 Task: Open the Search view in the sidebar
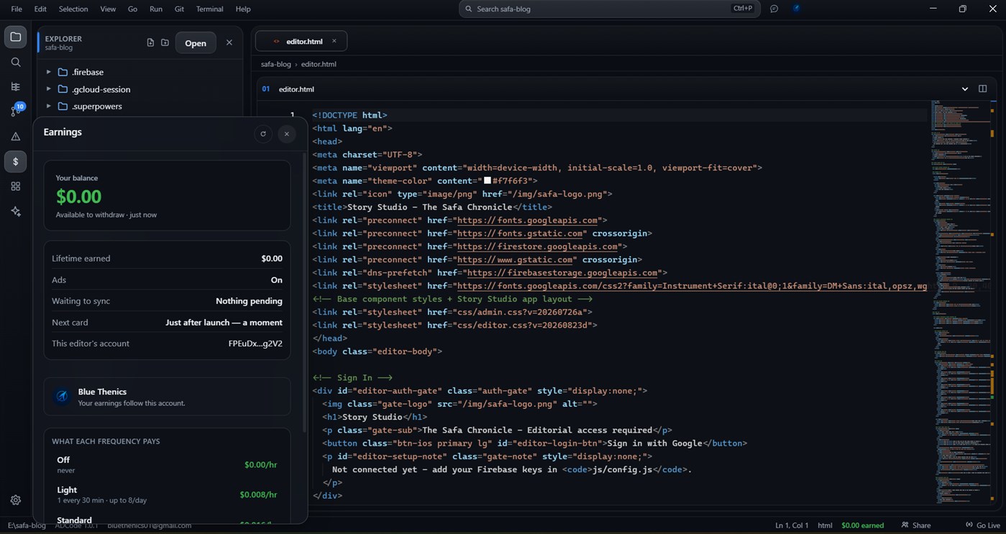coord(15,63)
